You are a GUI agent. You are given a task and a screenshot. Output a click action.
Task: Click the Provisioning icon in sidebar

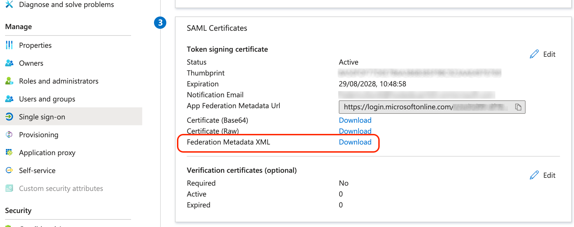tap(9, 134)
